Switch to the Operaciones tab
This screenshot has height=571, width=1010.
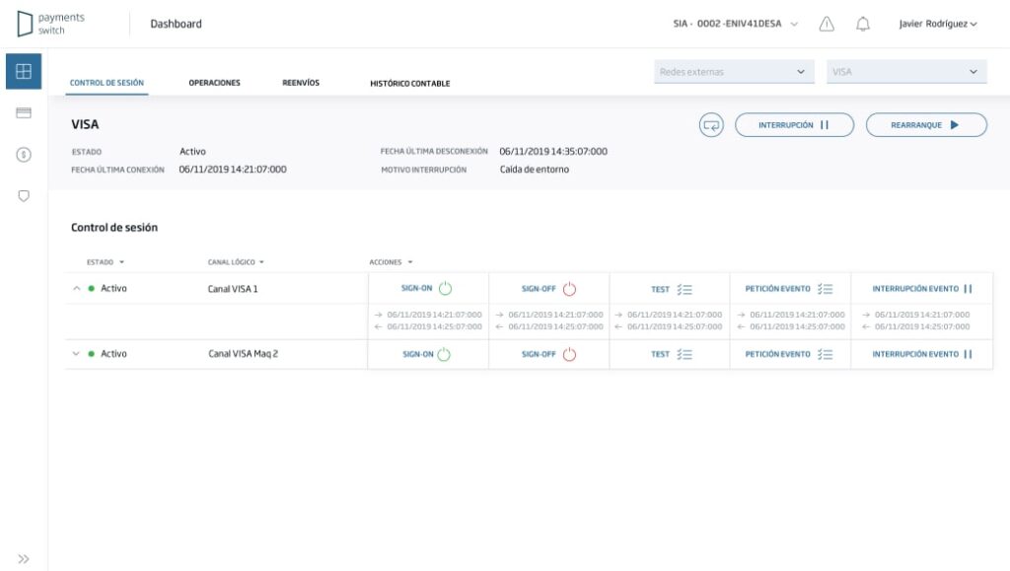coord(214,84)
